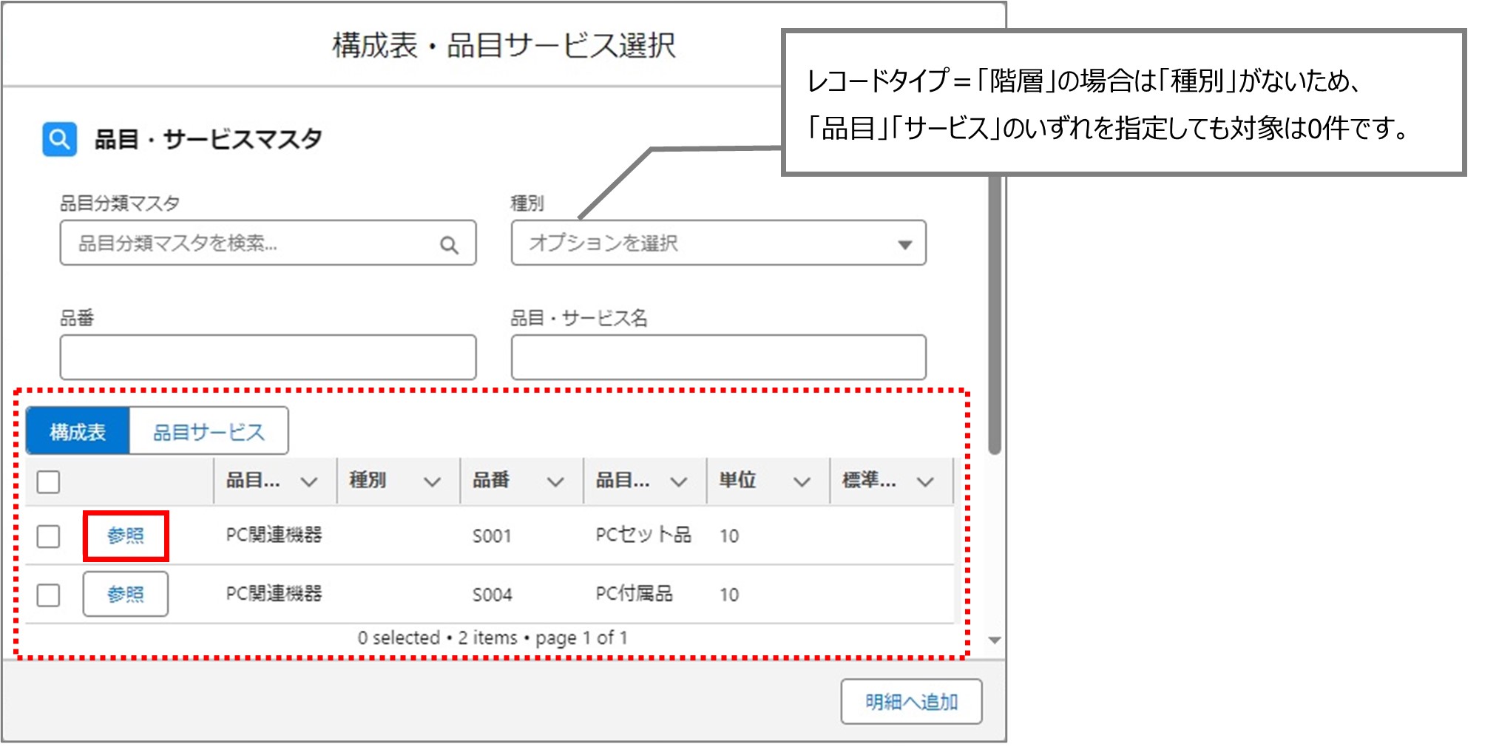Viewport: 1499px width, 747px height.
Task: Open second 品目... column menu chevron
Action: coord(679,481)
